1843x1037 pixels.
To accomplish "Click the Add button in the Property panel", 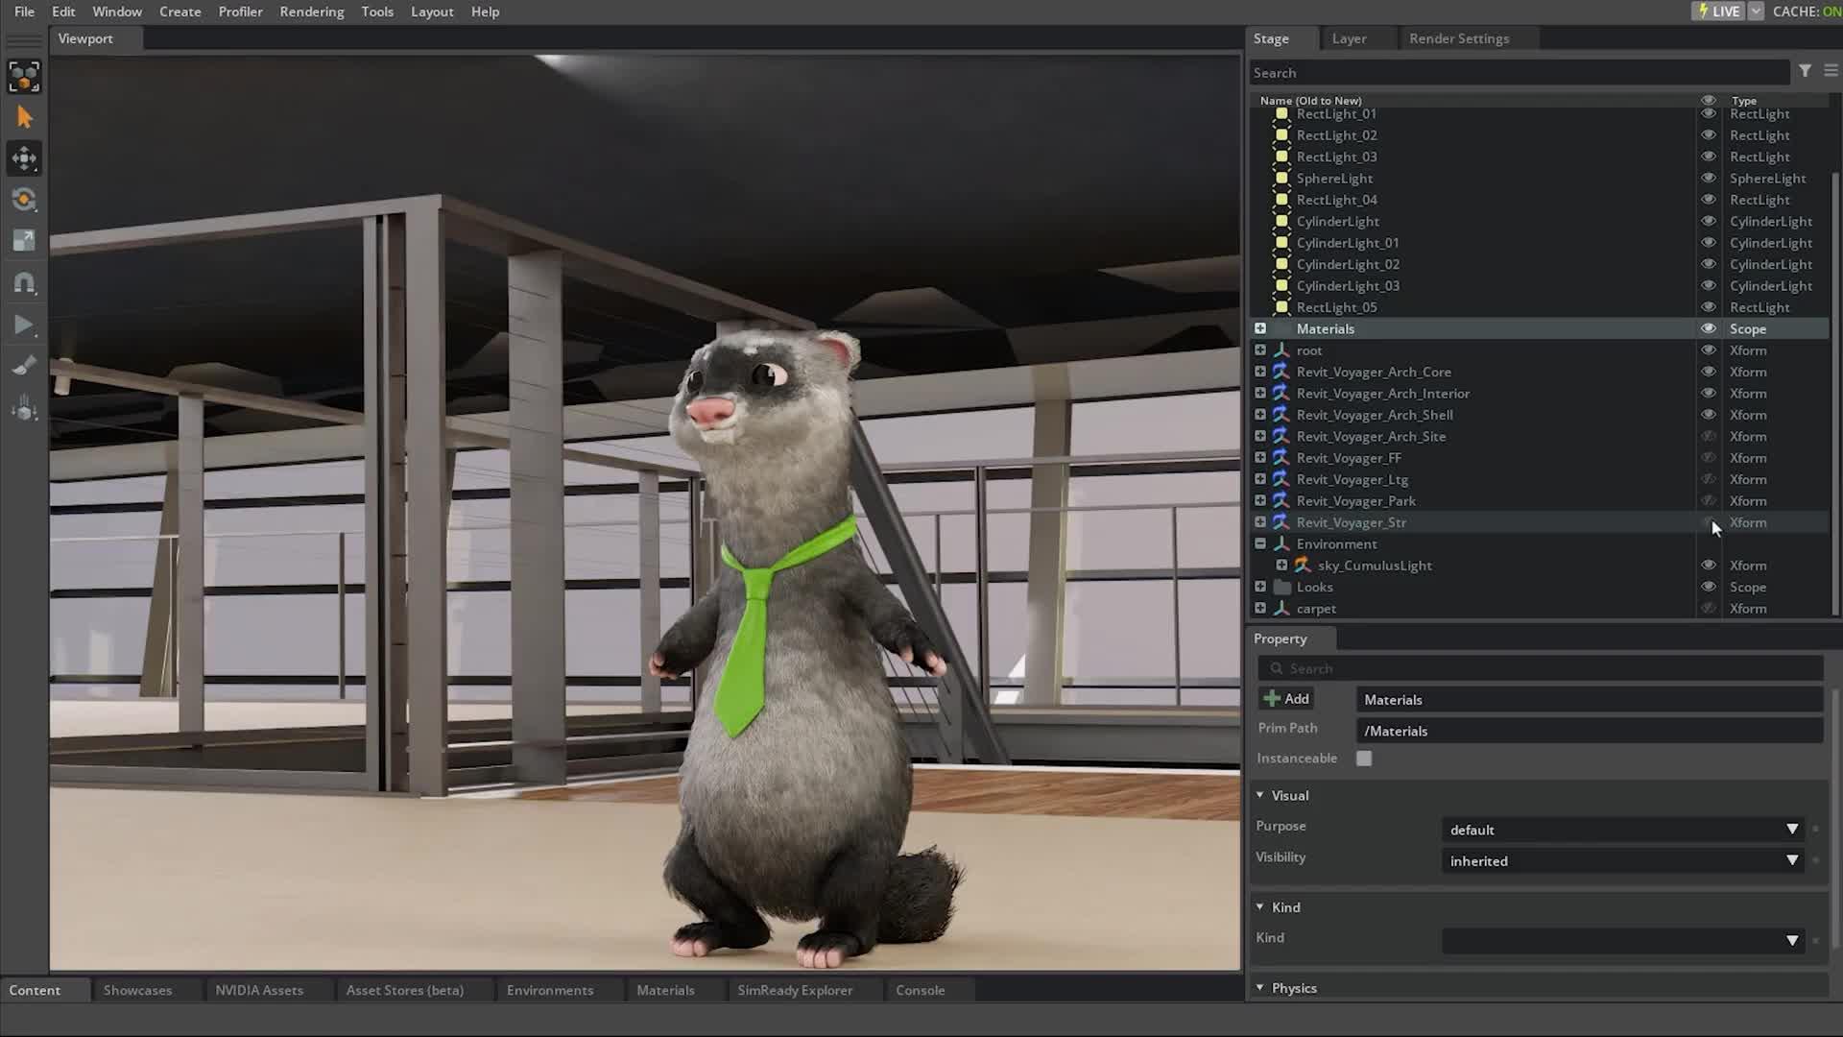I will pos(1285,698).
